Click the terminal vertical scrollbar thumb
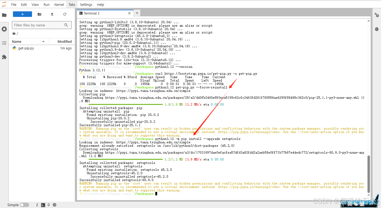Image resolution: width=381 pixels, height=208 pixels. pyautogui.click(x=369, y=174)
